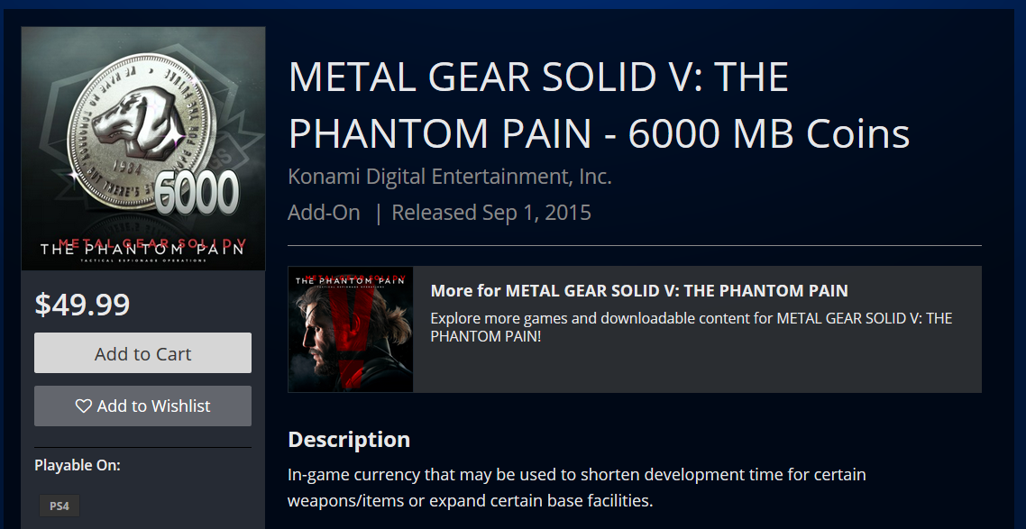
Task: Click the product title heading
Action: coord(599,105)
